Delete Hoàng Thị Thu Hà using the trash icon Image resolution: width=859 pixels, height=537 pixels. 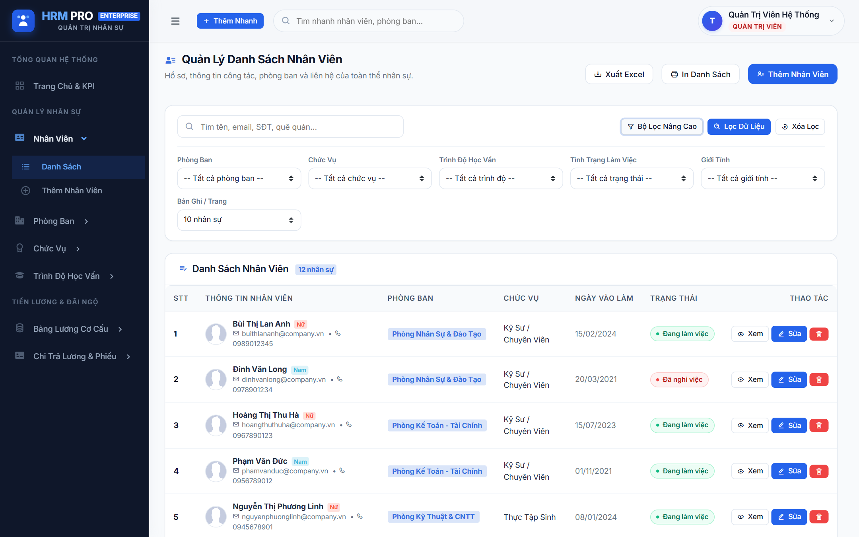[x=819, y=425]
